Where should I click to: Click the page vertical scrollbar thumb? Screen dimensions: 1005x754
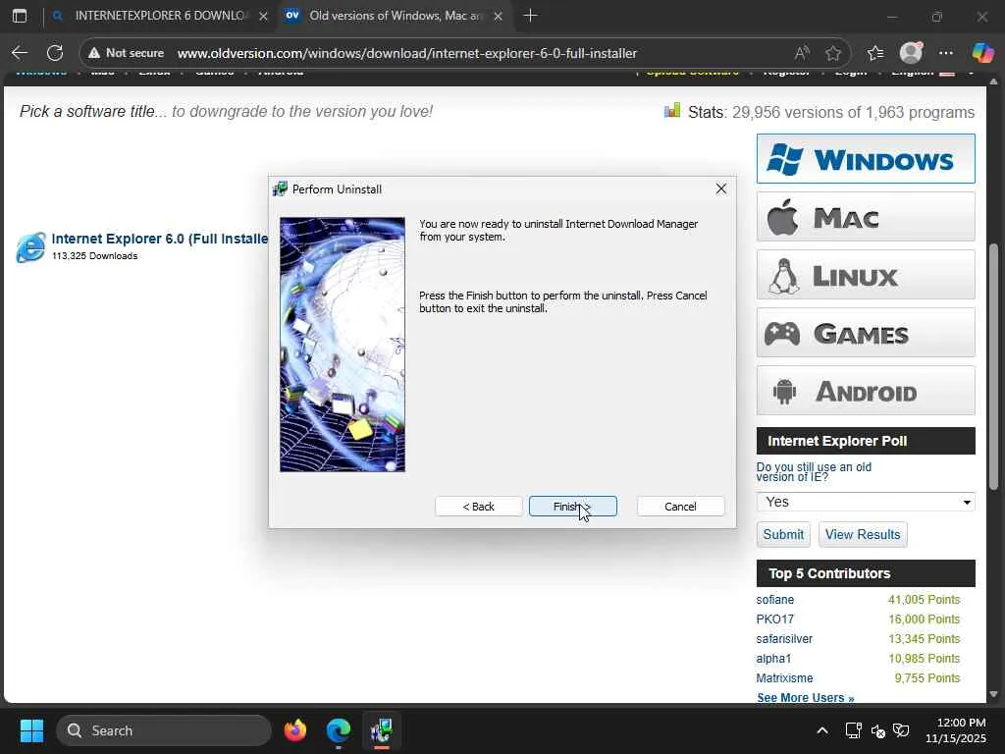(x=993, y=367)
